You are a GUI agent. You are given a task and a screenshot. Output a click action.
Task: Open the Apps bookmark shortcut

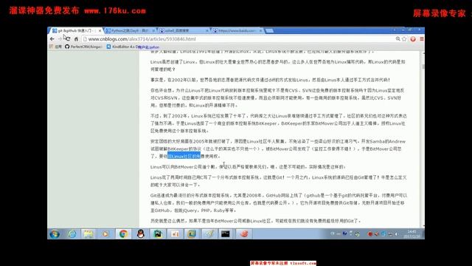click(56, 47)
